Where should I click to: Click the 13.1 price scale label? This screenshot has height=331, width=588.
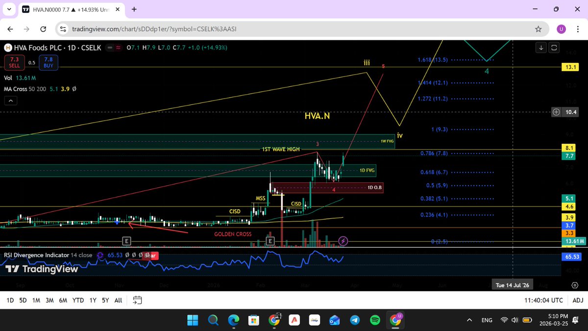click(569, 67)
